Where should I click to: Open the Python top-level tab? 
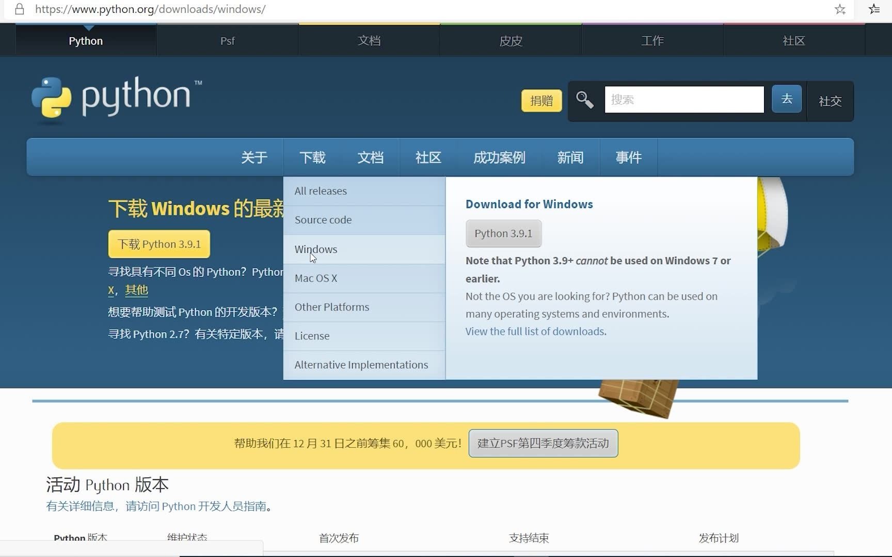[86, 41]
